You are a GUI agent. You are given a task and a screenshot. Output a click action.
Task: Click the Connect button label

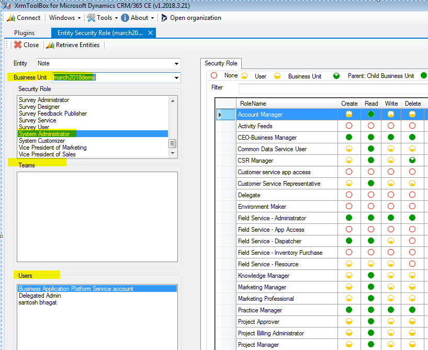pyautogui.click(x=28, y=18)
